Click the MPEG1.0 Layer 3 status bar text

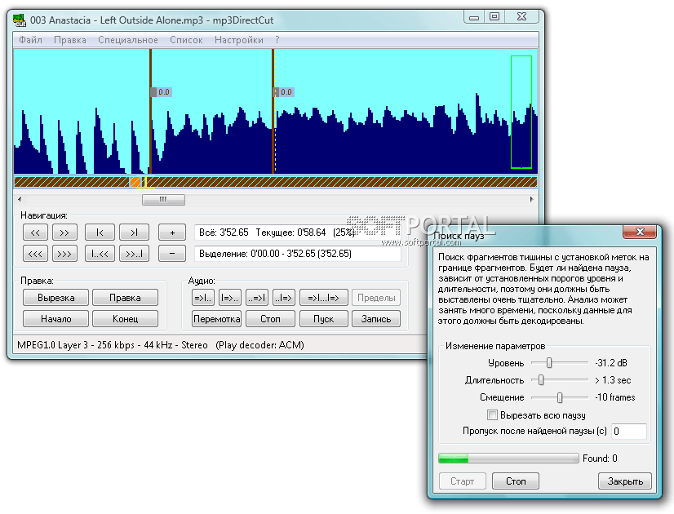pyautogui.click(x=161, y=345)
